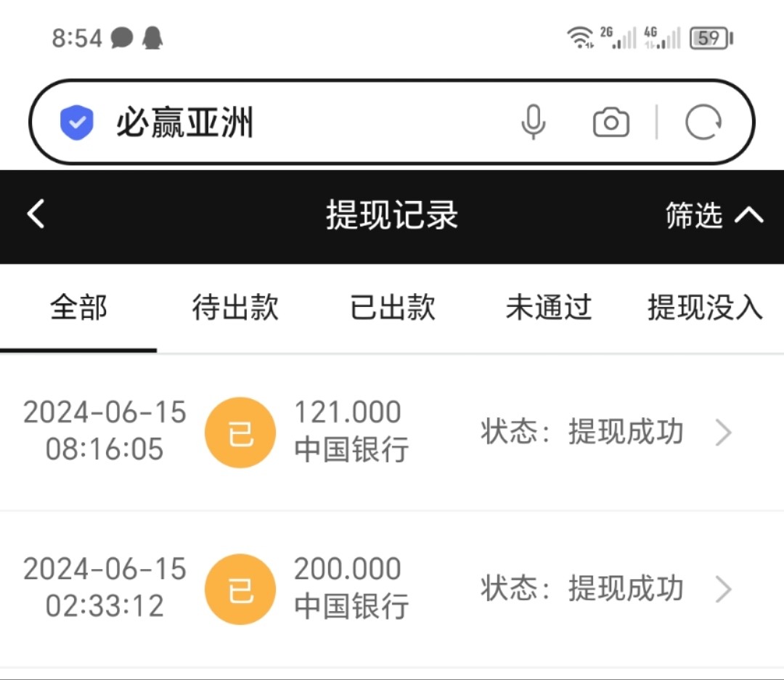Image resolution: width=784 pixels, height=680 pixels.
Task: Tap 提现成功 status of 121.000 withdrawal
Action: point(625,432)
